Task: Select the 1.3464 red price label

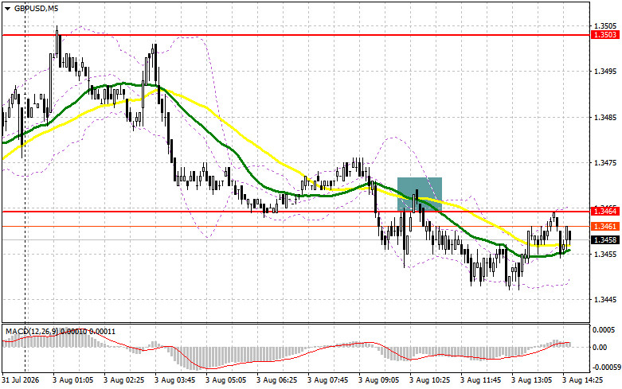Action: pyautogui.click(x=605, y=211)
